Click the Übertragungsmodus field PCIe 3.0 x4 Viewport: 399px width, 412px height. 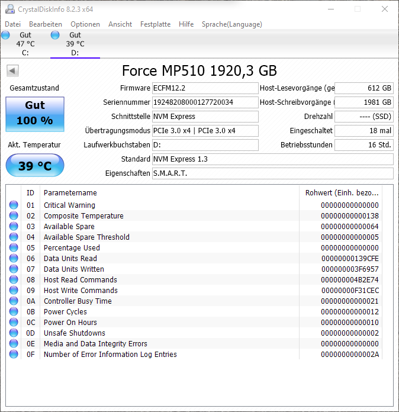(205, 131)
